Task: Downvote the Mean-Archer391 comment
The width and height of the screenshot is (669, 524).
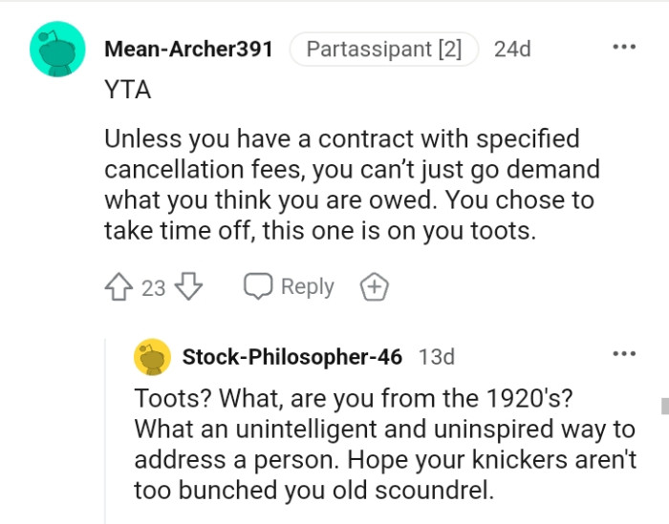Action: 189,286
